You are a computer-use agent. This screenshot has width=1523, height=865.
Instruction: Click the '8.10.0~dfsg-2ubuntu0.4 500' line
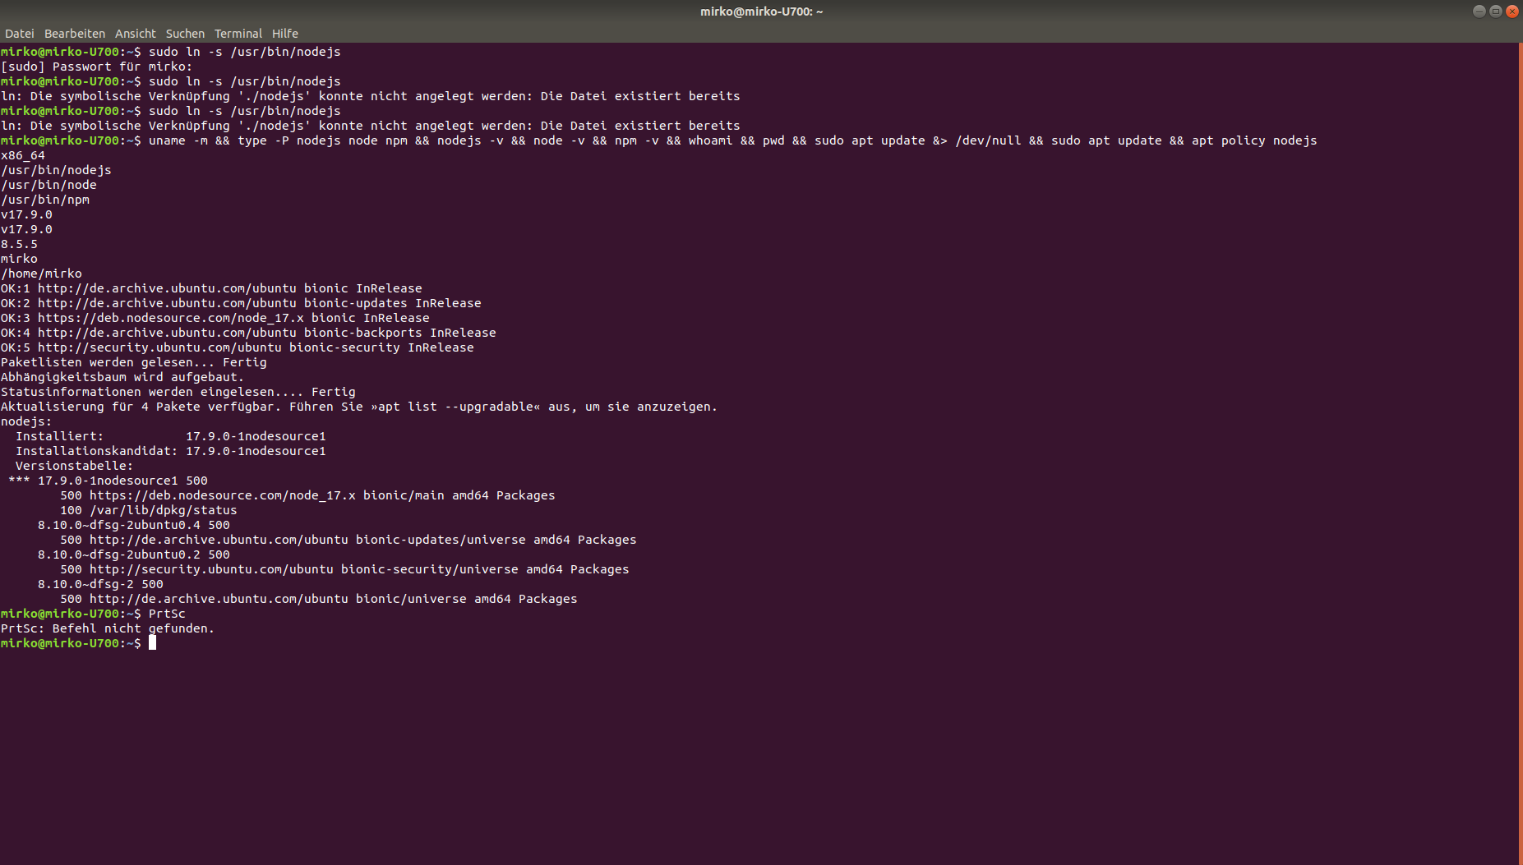coord(134,525)
